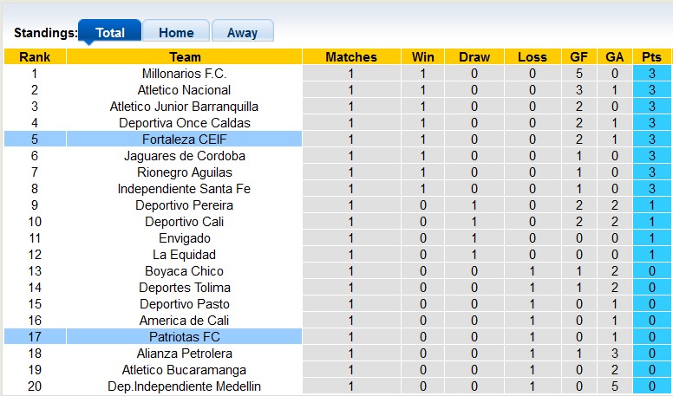The width and height of the screenshot is (673, 396).
Task: Select Patriotas FC team row
Action: 185,337
